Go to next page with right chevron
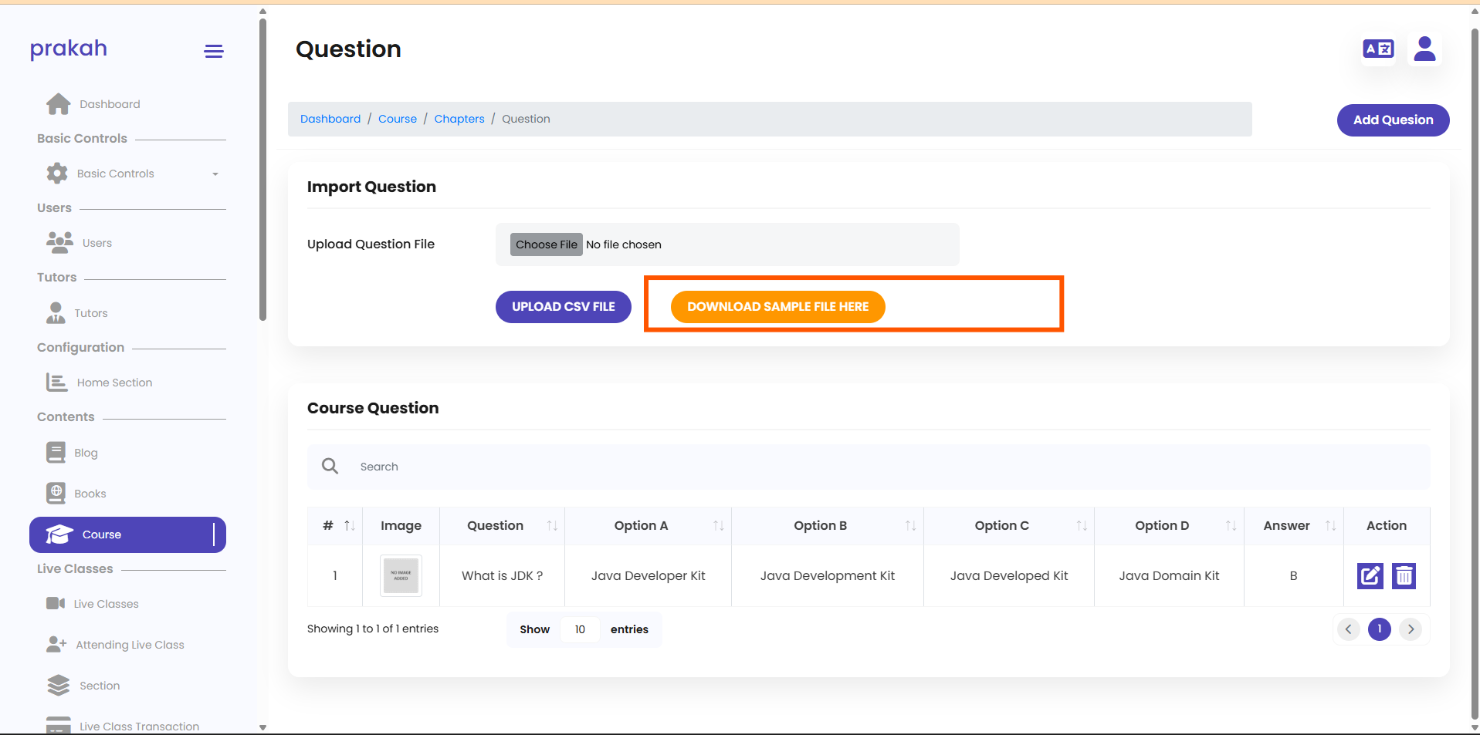 tap(1411, 629)
